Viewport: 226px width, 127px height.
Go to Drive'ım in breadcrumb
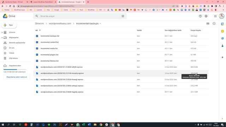point(40,24)
